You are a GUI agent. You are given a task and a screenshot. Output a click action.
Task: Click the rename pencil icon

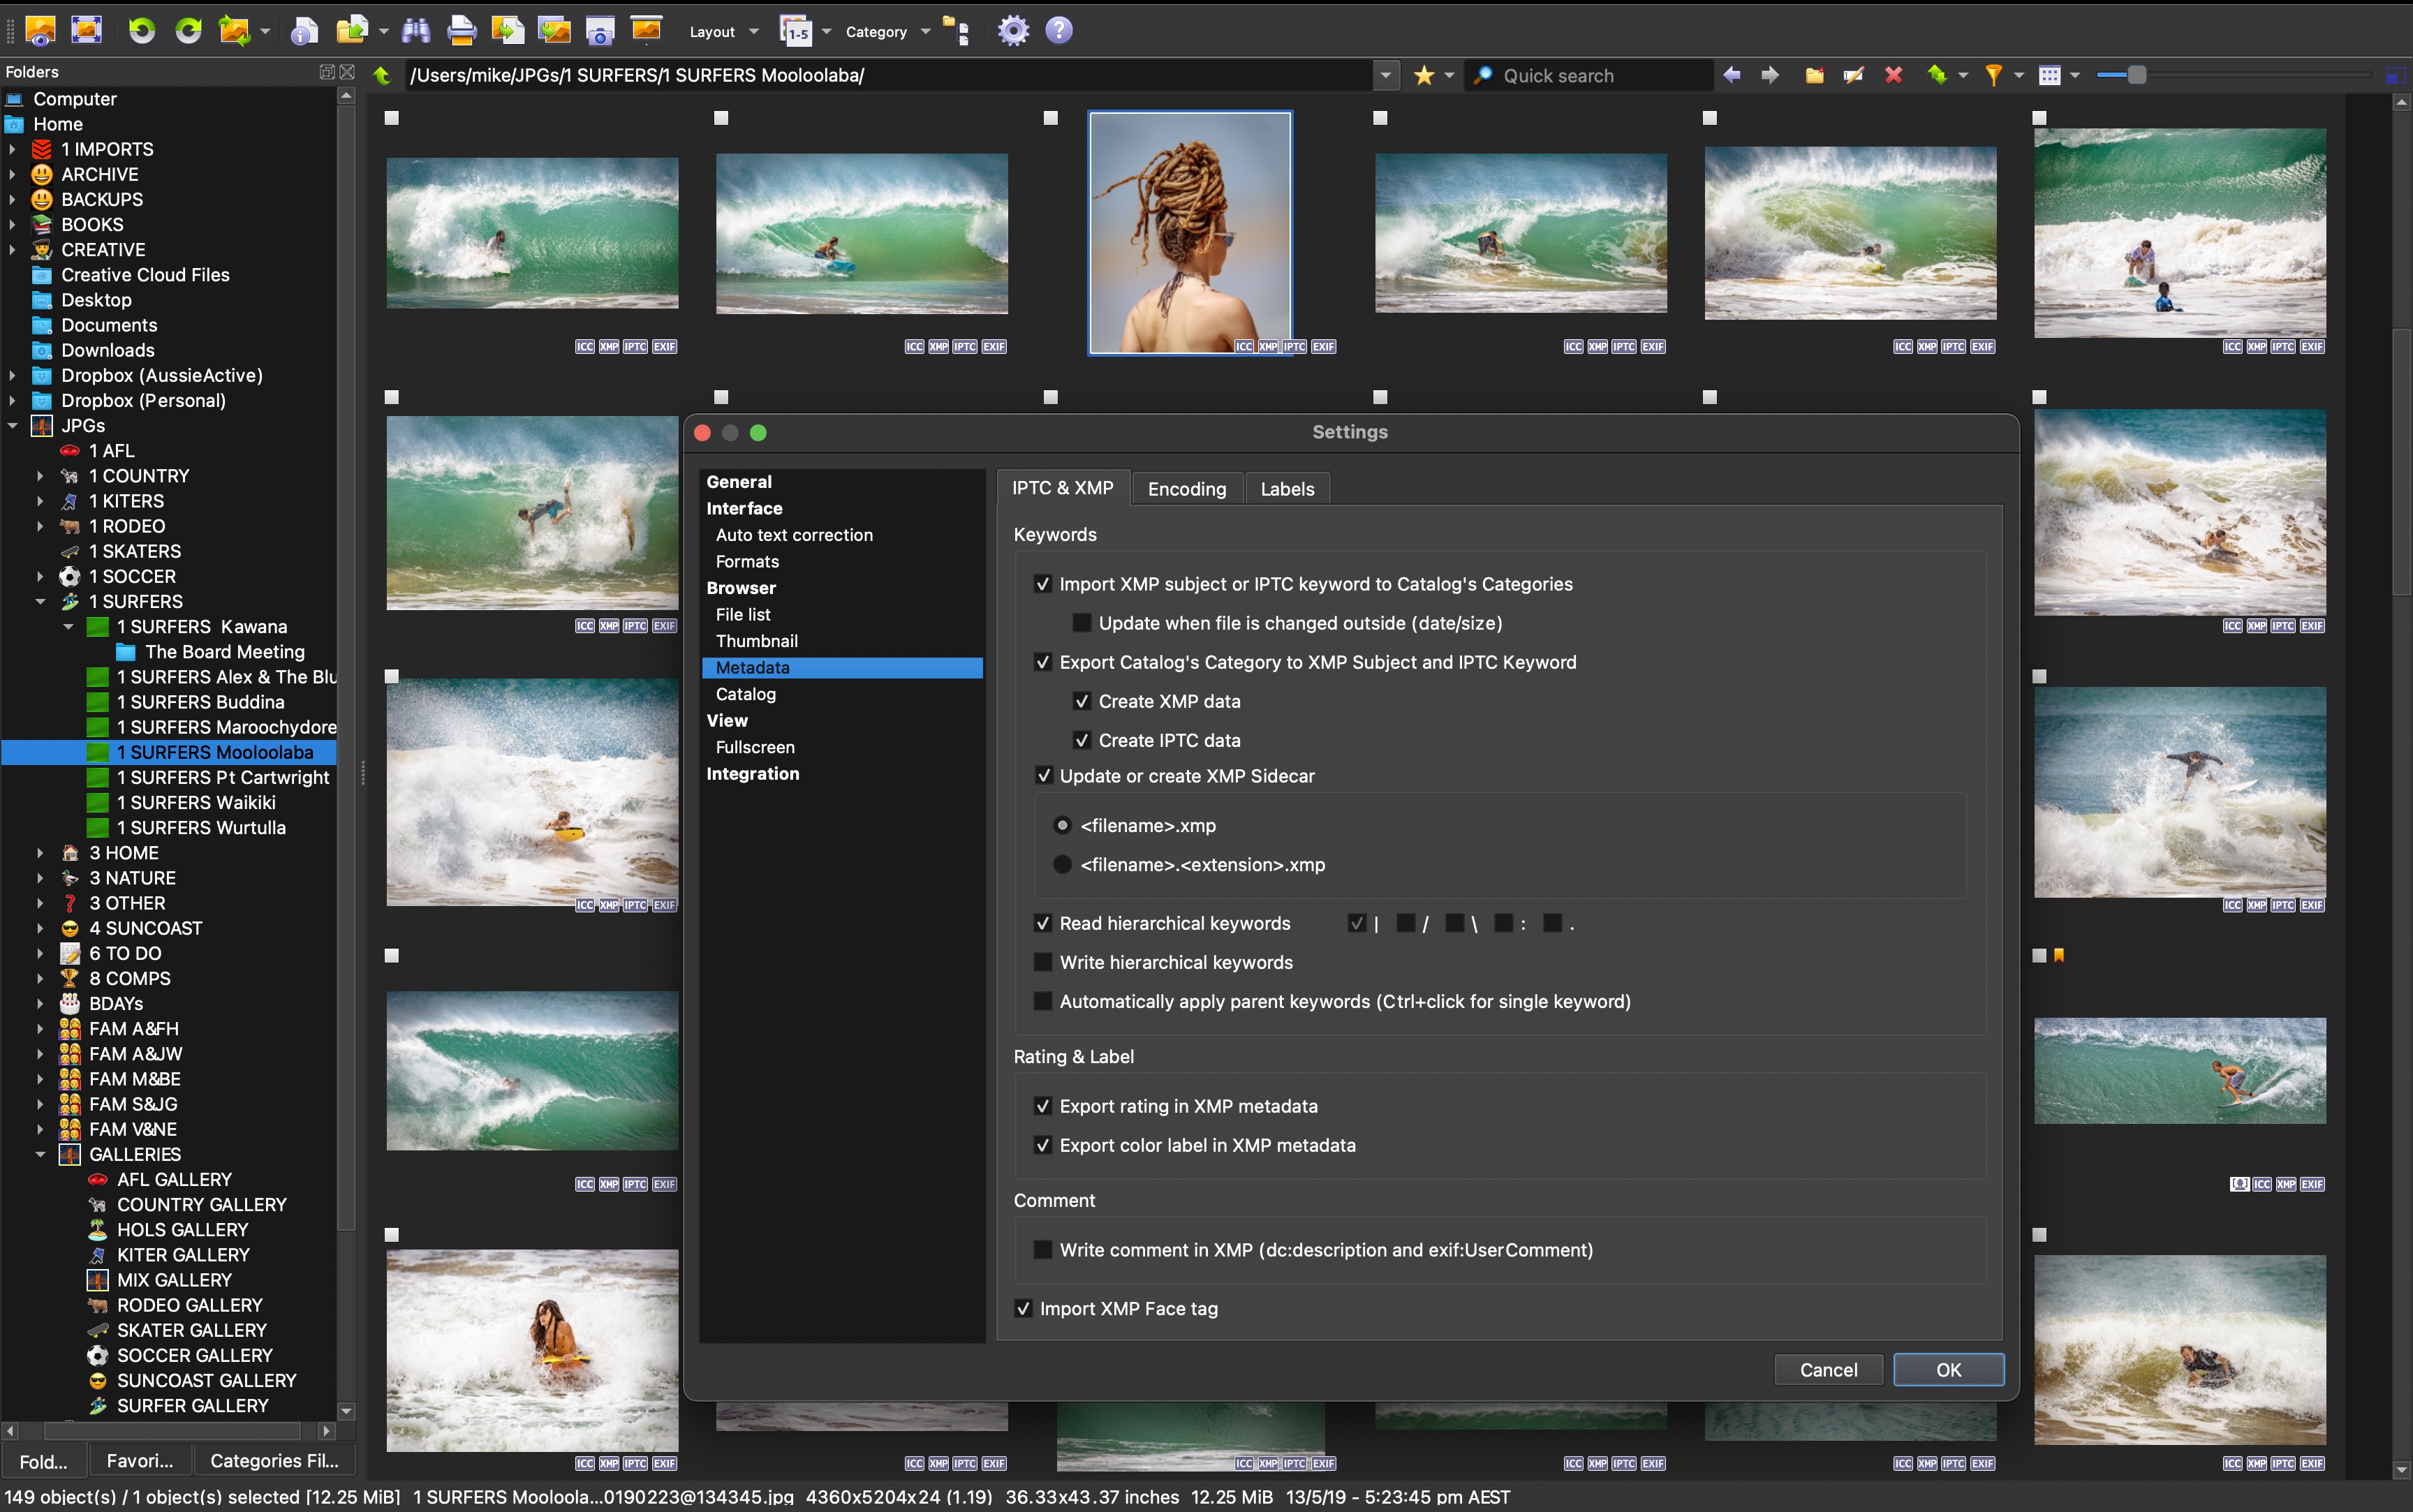pyautogui.click(x=1853, y=75)
